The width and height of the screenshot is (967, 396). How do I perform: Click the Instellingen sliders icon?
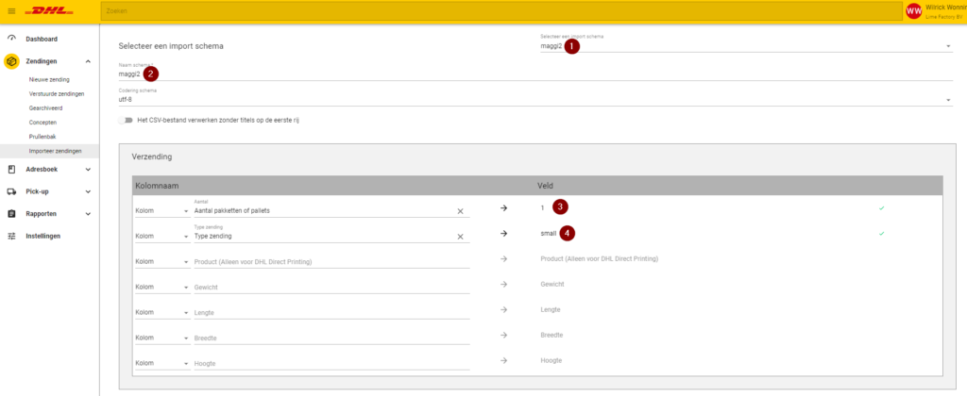11,236
